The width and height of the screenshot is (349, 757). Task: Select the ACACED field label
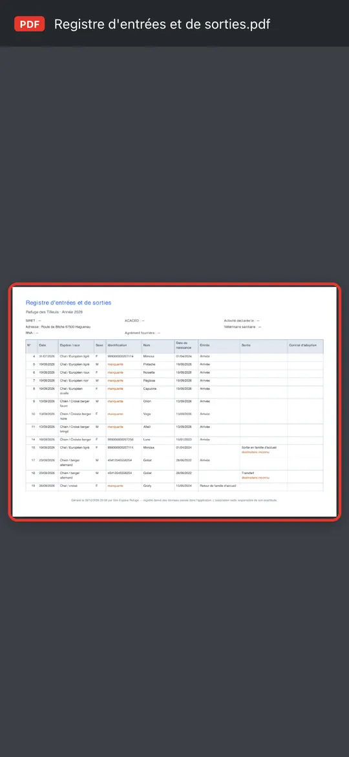pyautogui.click(x=134, y=321)
